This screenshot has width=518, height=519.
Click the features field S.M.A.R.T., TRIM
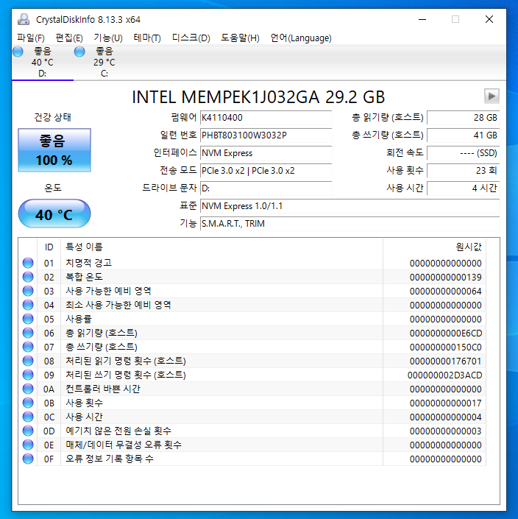point(350,223)
